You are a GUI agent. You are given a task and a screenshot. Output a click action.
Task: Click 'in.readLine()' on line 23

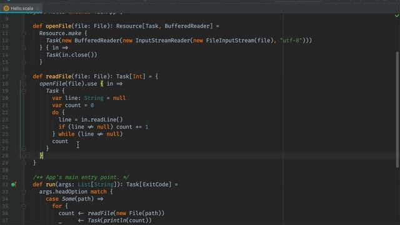click(102, 119)
